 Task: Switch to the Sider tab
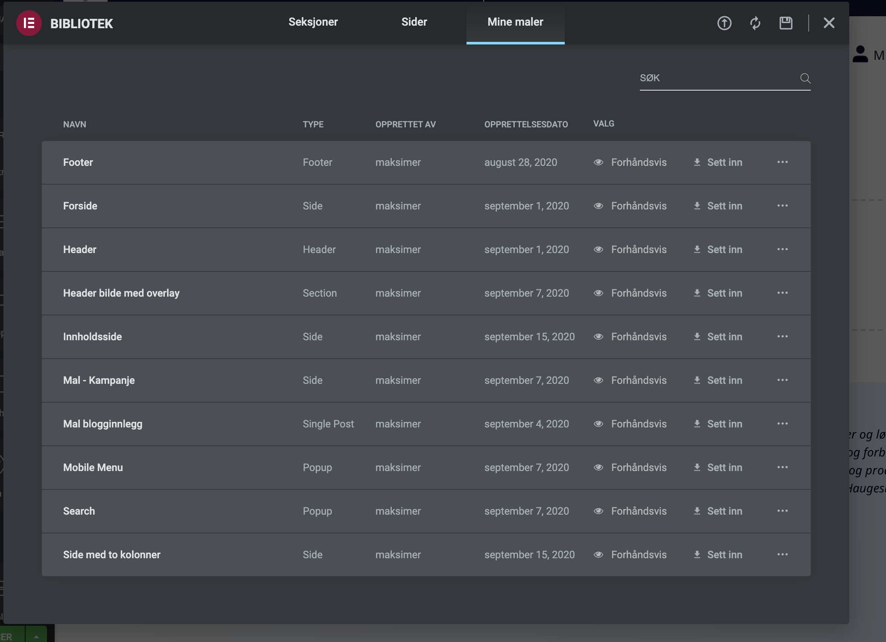414,22
